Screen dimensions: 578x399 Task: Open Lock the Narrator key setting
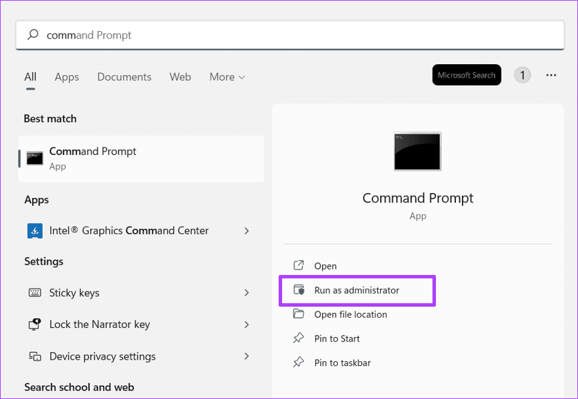(141, 325)
